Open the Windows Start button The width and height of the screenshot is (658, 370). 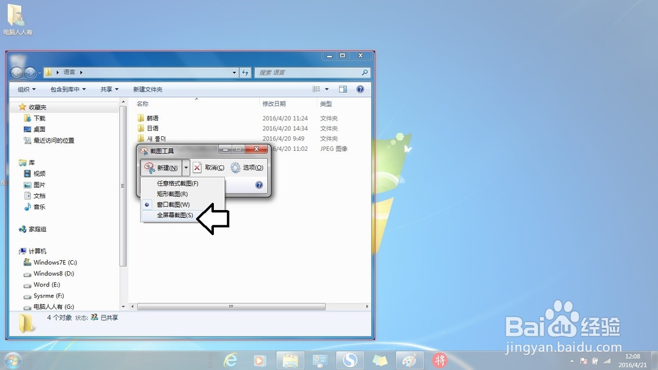[x=13, y=360]
